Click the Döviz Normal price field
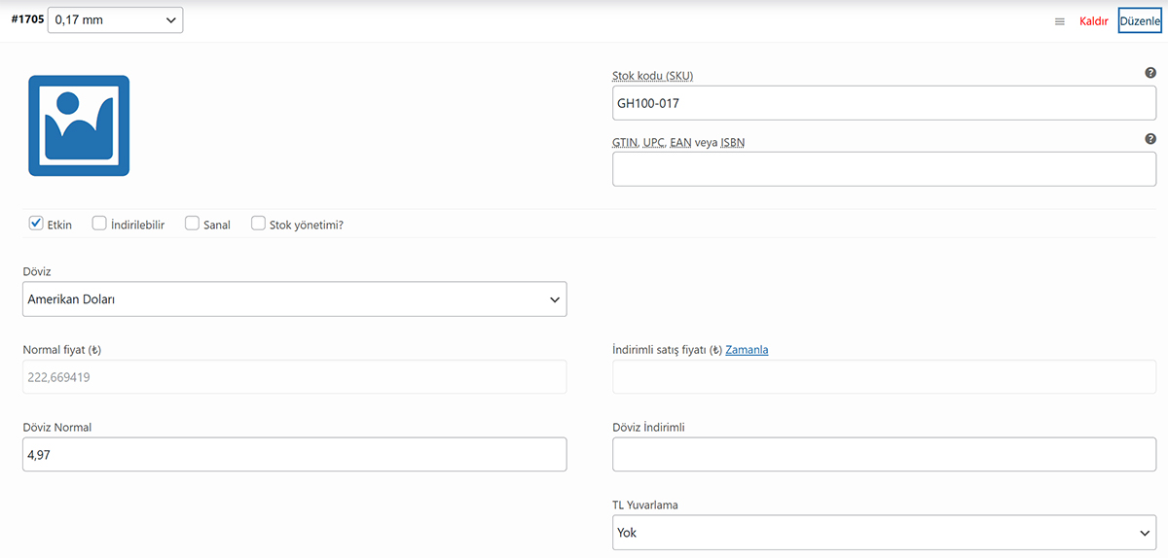The width and height of the screenshot is (1168, 558). coord(294,454)
